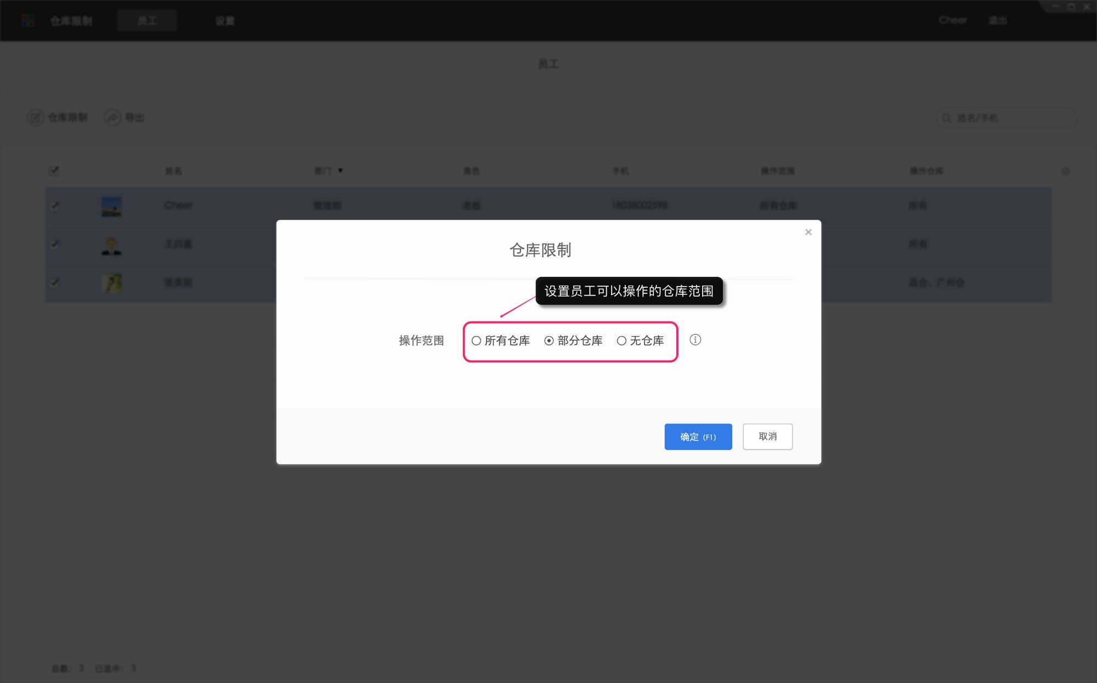Uncheck the checkbox on 张美丽's row
The width and height of the screenshot is (1097, 683).
(x=54, y=283)
